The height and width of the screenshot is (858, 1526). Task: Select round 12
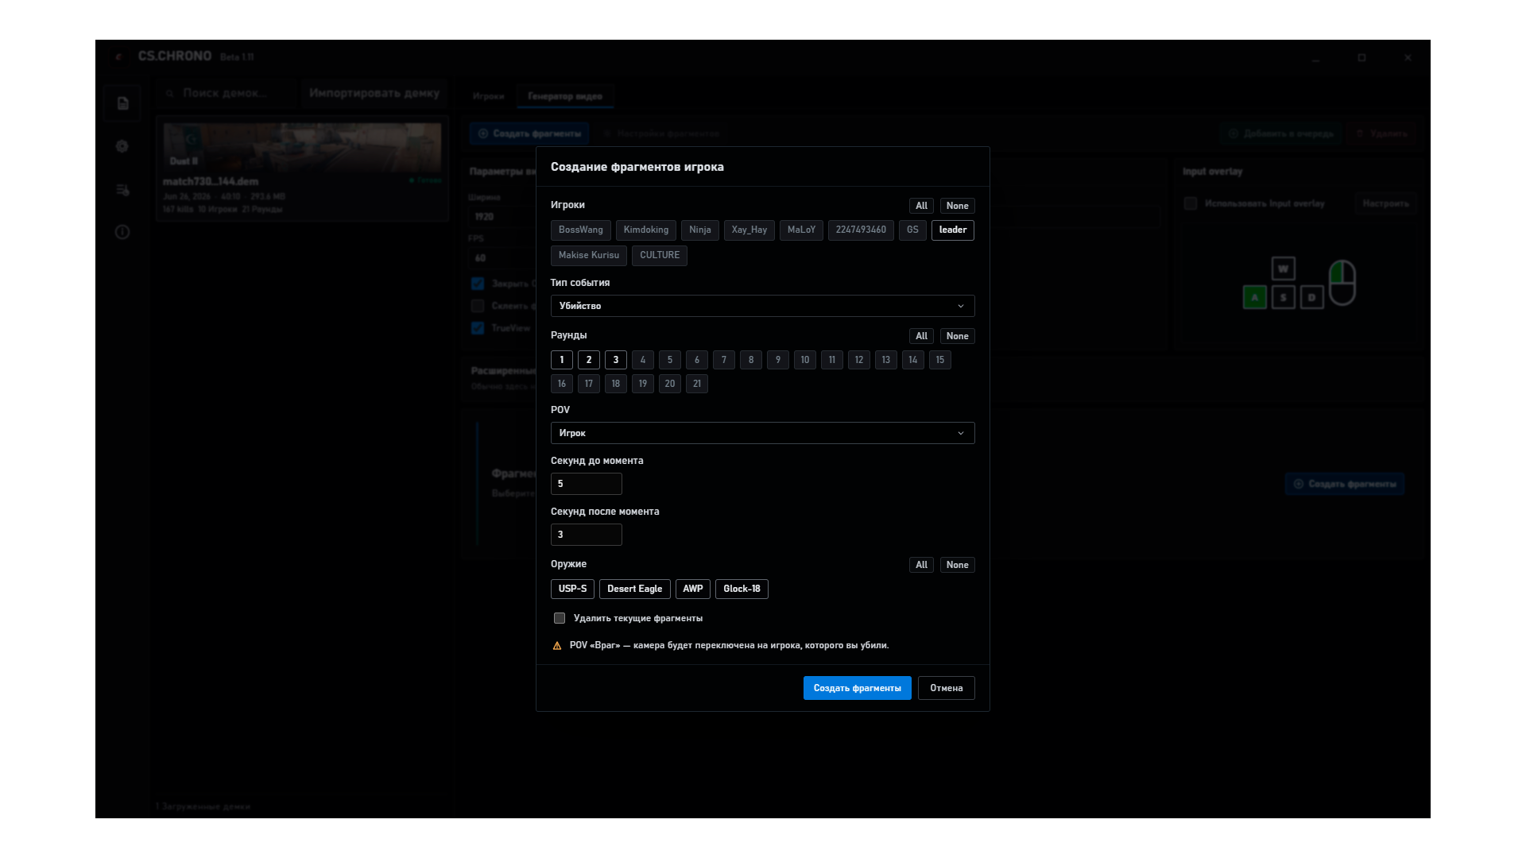click(x=859, y=360)
